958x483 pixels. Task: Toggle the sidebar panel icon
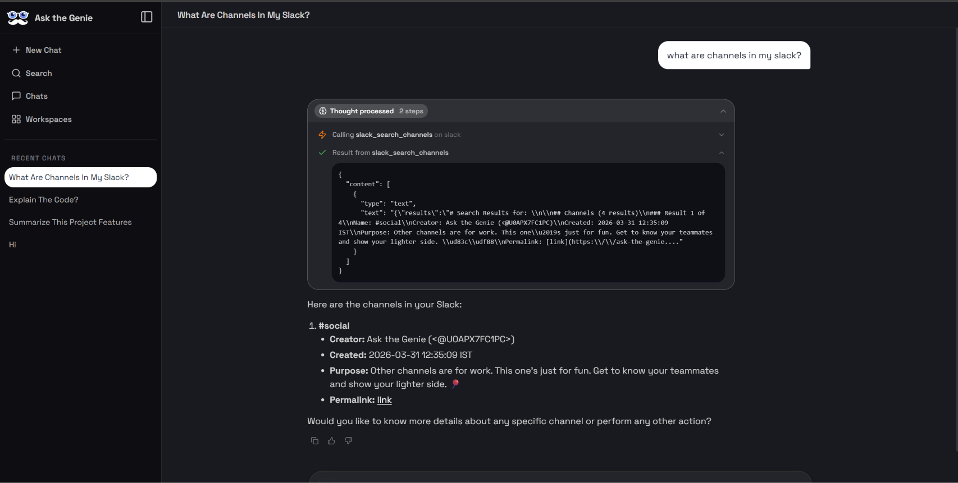tap(147, 17)
